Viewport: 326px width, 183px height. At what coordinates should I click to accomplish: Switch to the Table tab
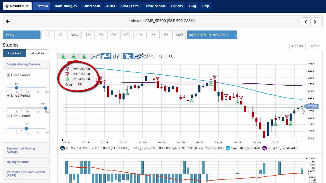(315, 46)
